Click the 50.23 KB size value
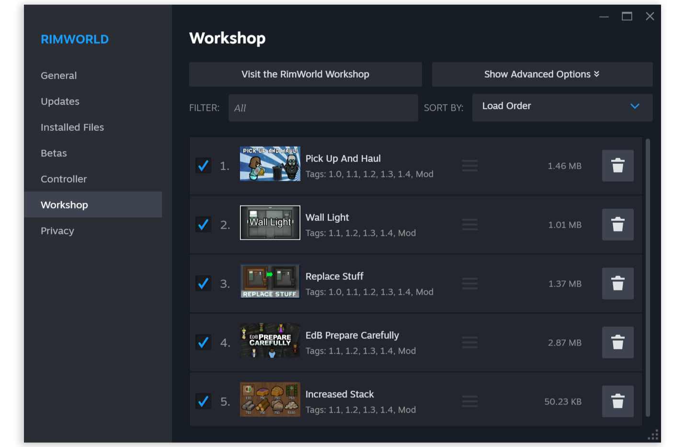 (x=563, y=401)
